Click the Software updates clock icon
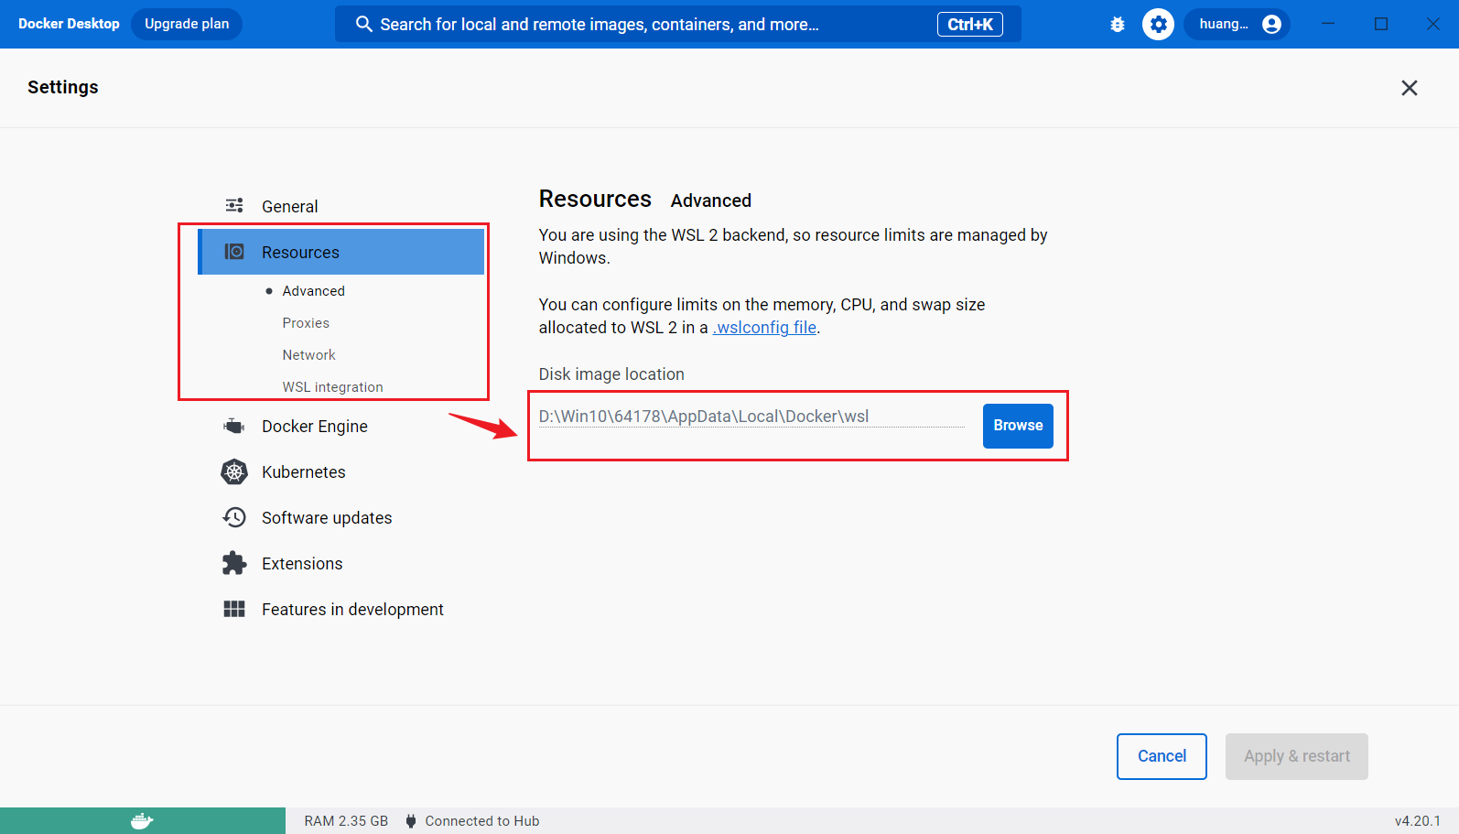1459x834 pixels. (x=234, y=517)
